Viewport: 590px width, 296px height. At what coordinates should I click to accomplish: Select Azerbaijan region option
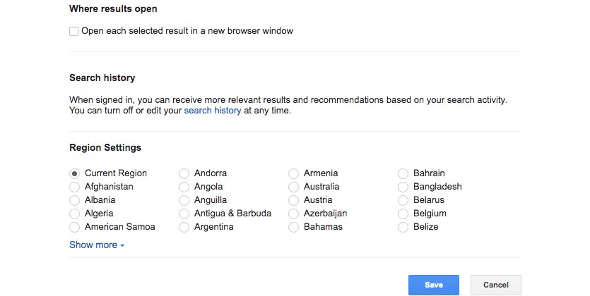[x=293, y=214]
